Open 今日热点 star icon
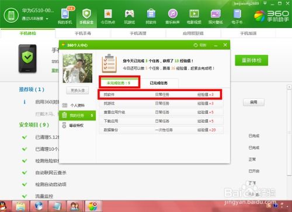Viewport: 292px width, 212px height. (108, 16)
